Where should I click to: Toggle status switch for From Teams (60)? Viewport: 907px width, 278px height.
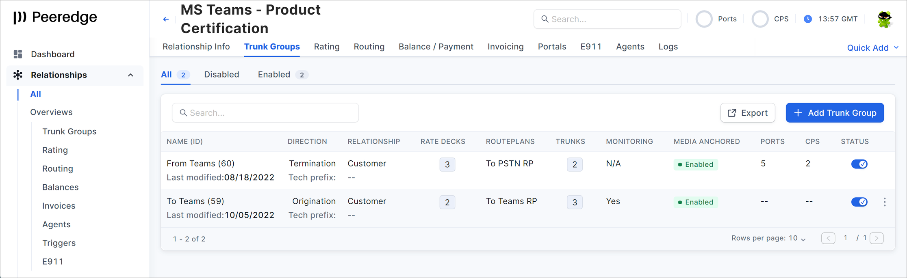[859, 164]
